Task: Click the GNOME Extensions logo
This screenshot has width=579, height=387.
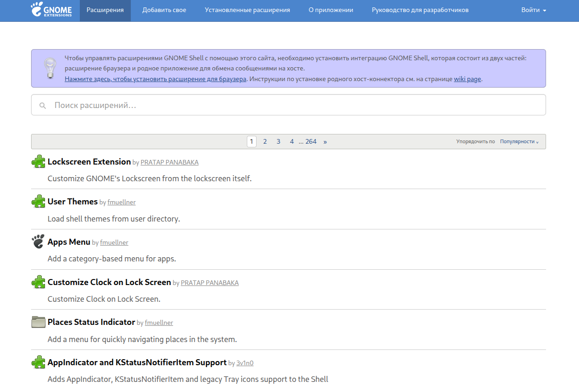Action: (x=51, y=10)
